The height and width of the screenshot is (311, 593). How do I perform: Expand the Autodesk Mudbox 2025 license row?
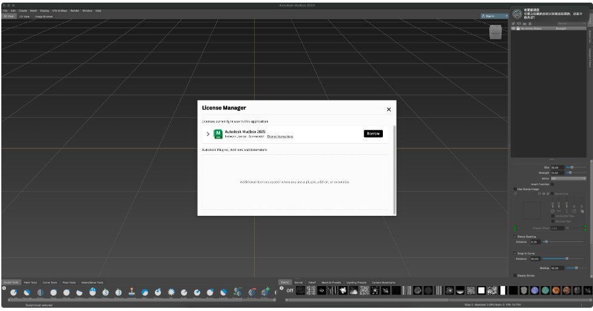[x=208, y=134]
